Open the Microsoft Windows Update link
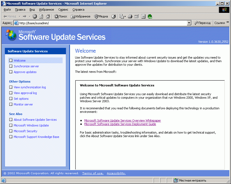Image resolution: width=231 pixels, height=184 pixels. tap(31, 125)
